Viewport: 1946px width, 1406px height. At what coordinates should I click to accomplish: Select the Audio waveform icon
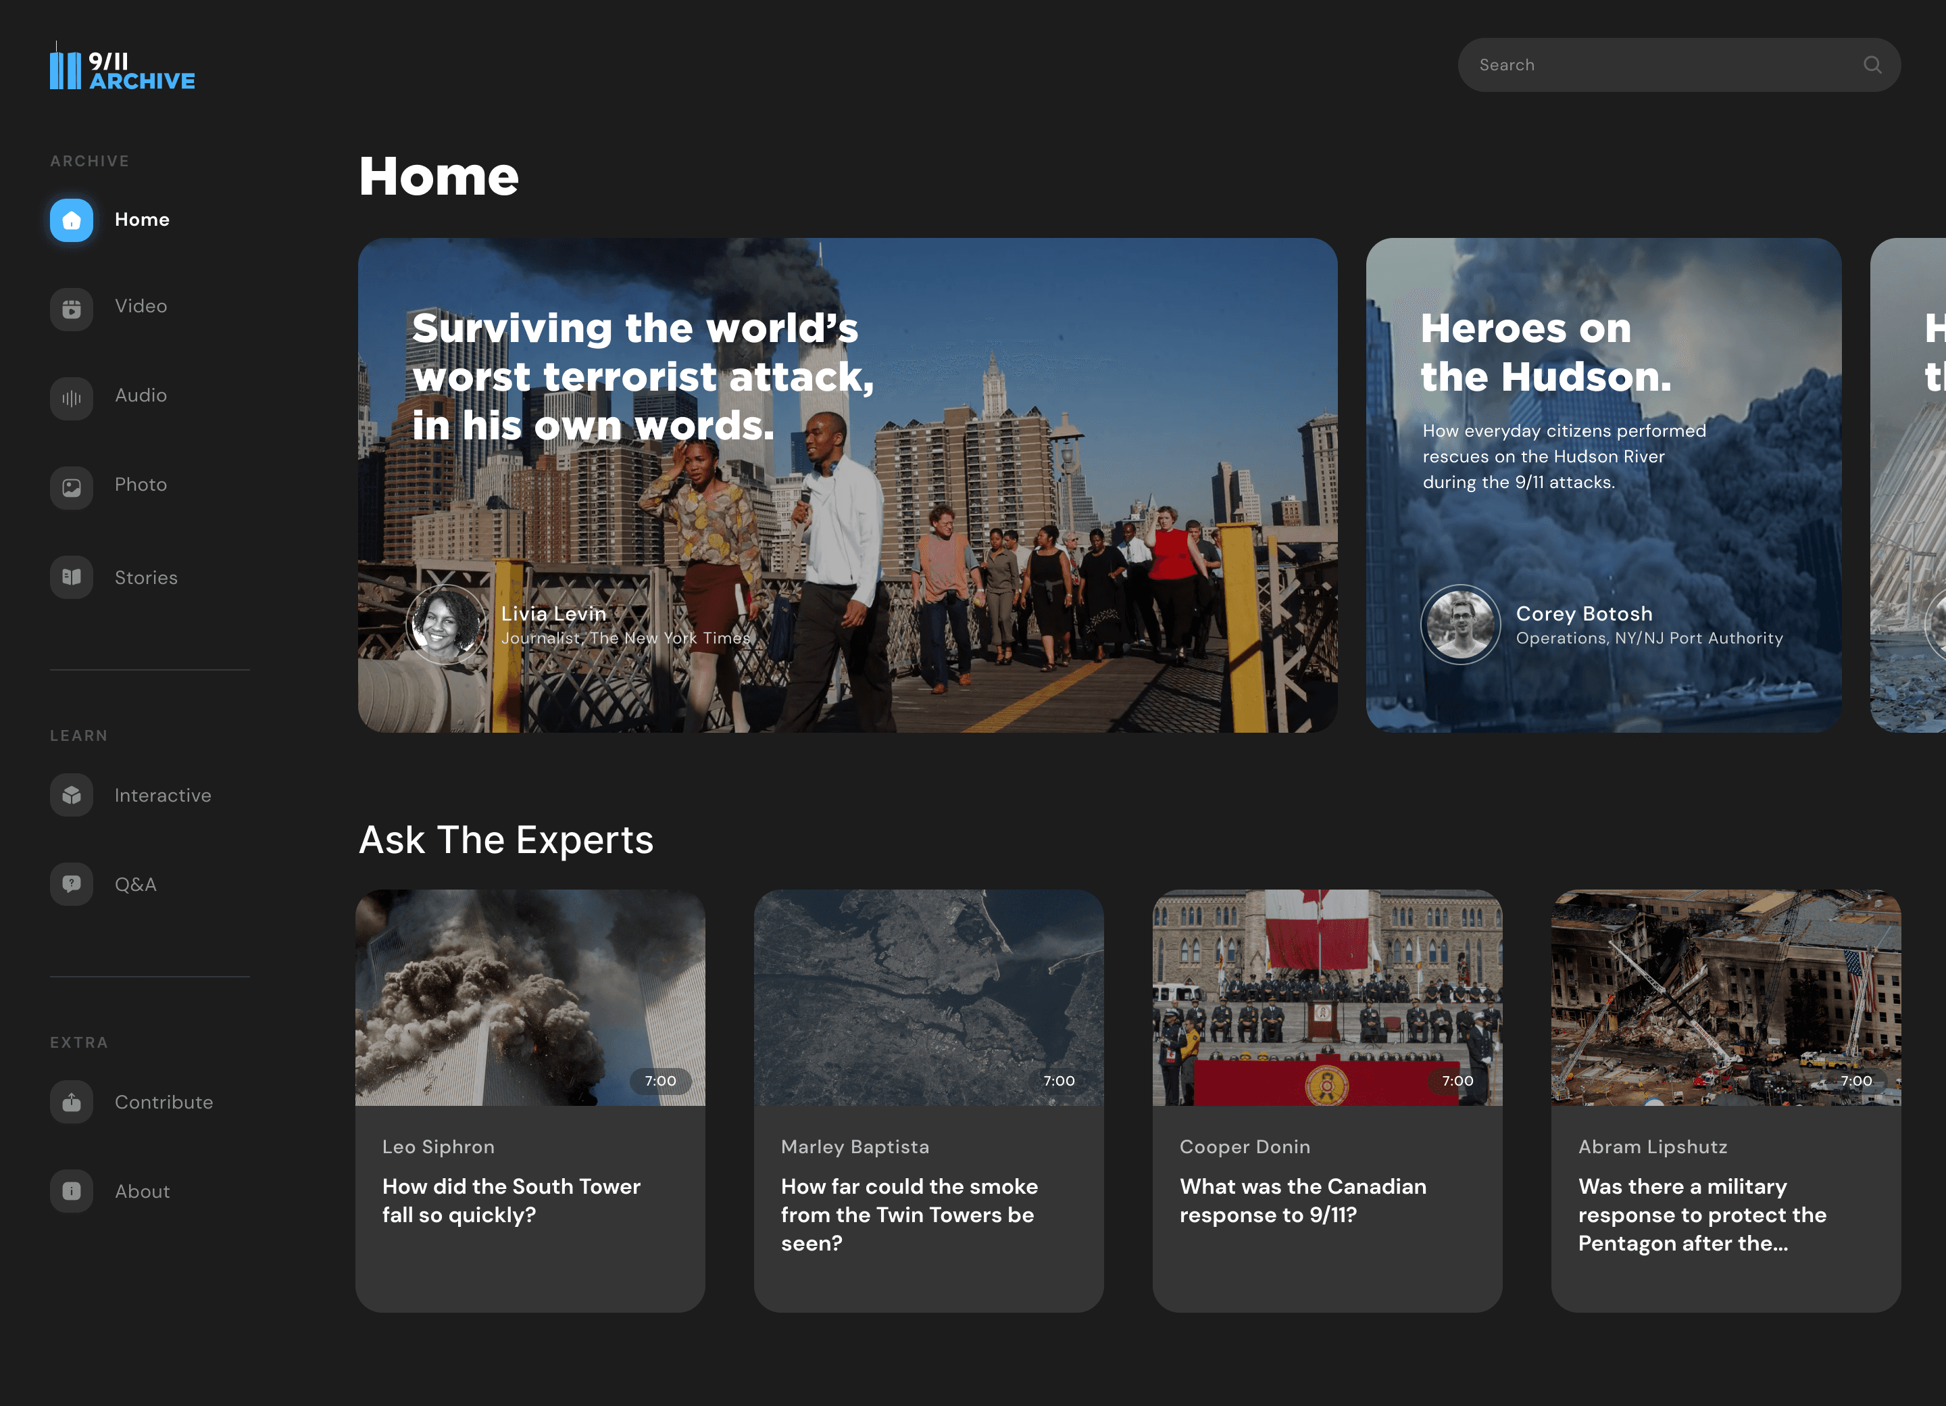pyautogui.click(x=71, y=397)
